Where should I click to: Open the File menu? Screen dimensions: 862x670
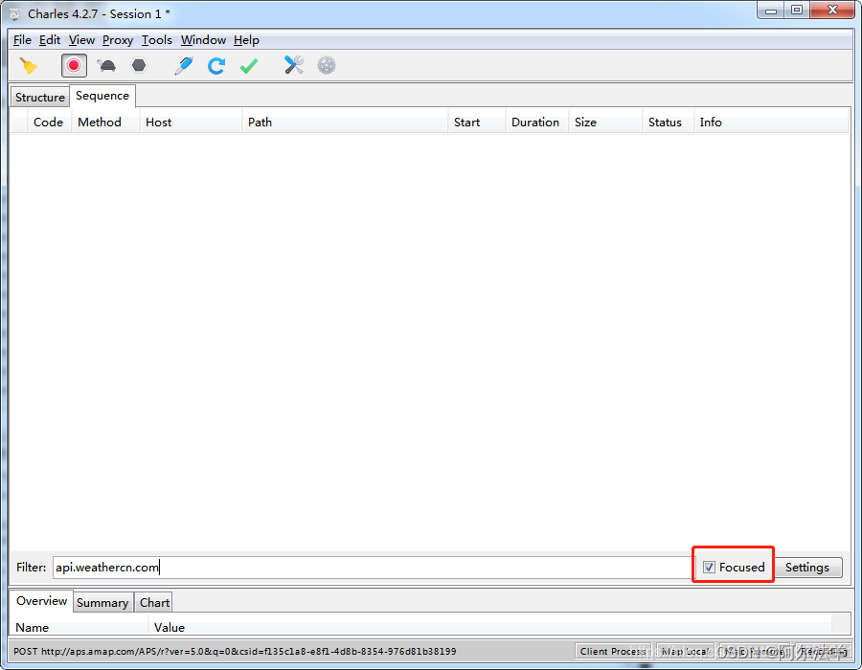[x=22, y=40]
